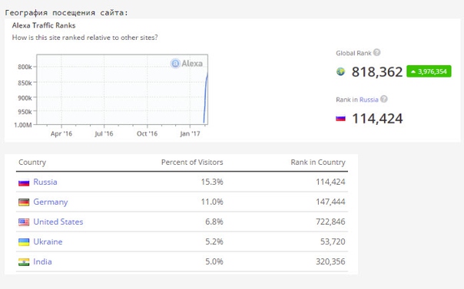Viewport: 464px width, 289px height.
Task: Click the Global Rank help question-mark icon
Action: coord(376,53)
